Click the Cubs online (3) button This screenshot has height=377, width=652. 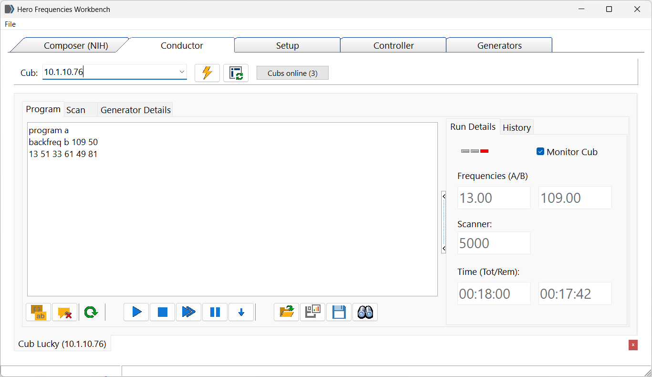tap(292, 73)
